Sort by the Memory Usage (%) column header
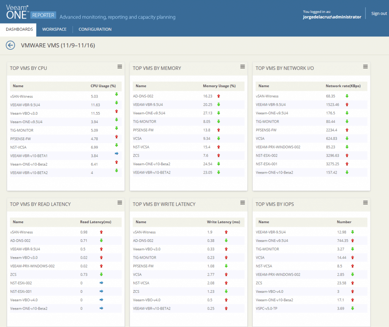389x327 pixels. coord(219,86)
